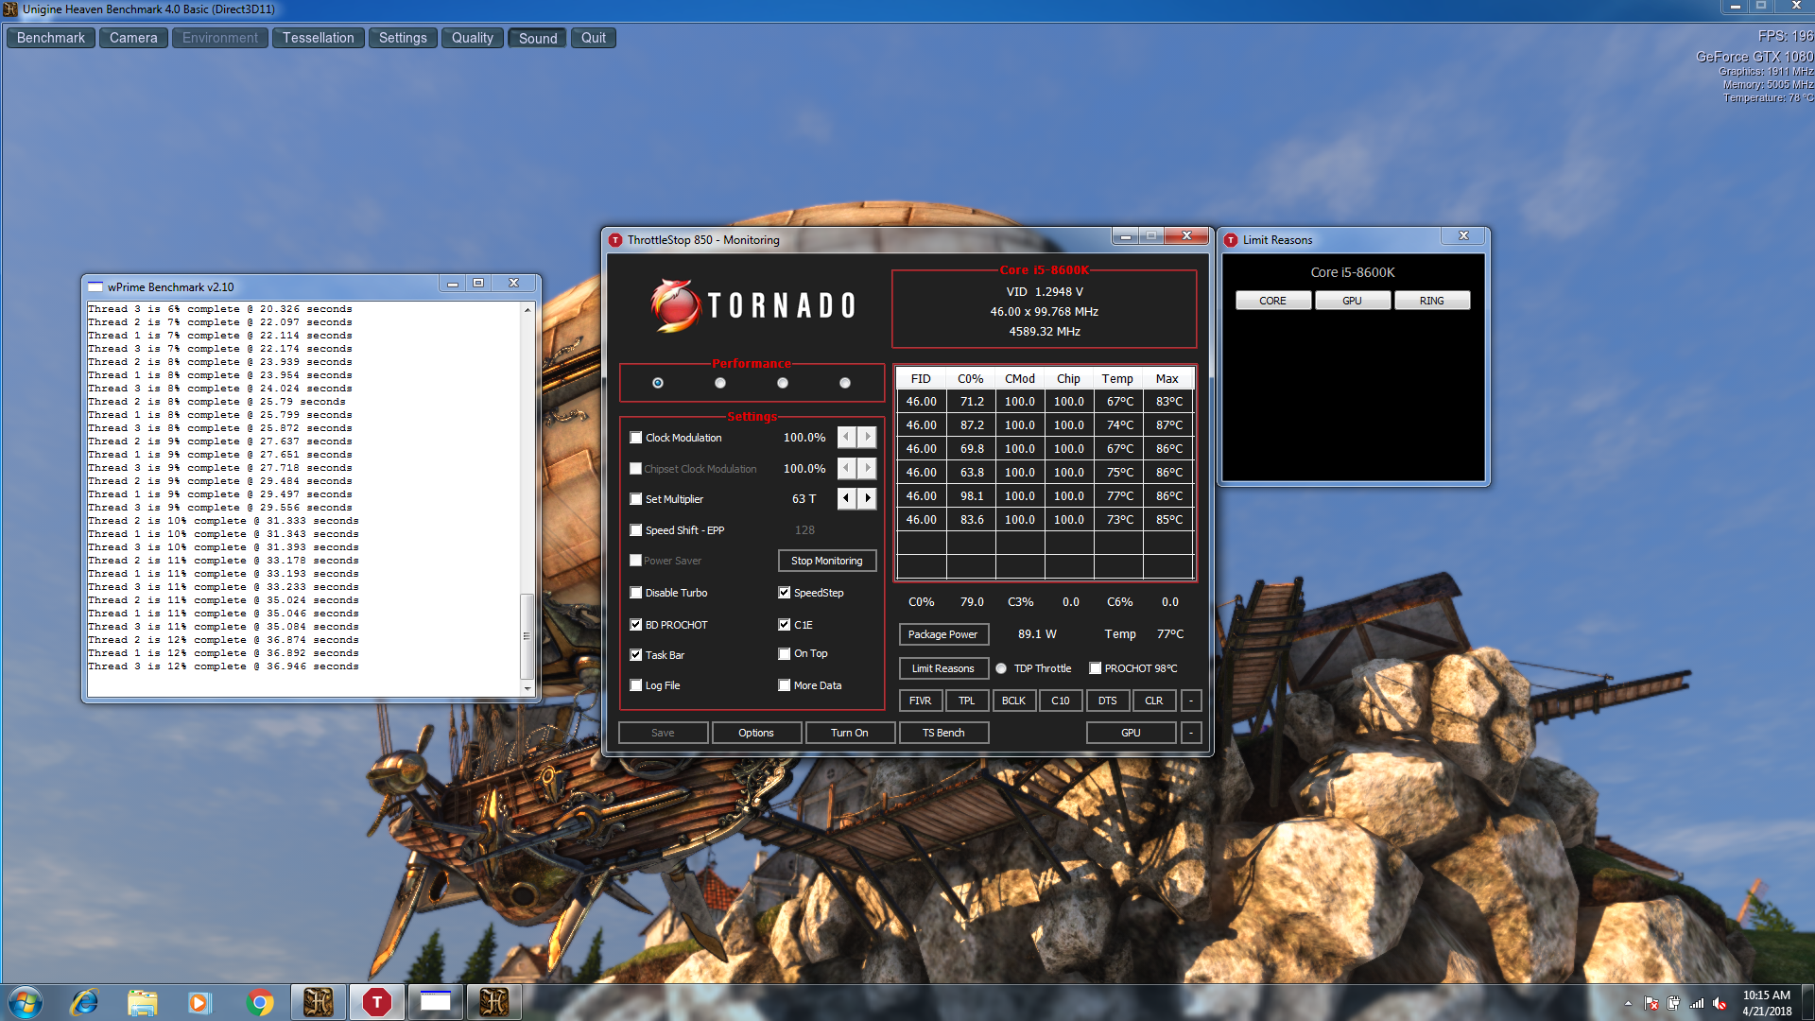Open Benchmark menu in Heaven

51,38
